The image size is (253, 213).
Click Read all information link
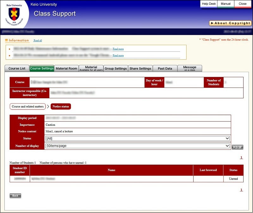point(38,40)
